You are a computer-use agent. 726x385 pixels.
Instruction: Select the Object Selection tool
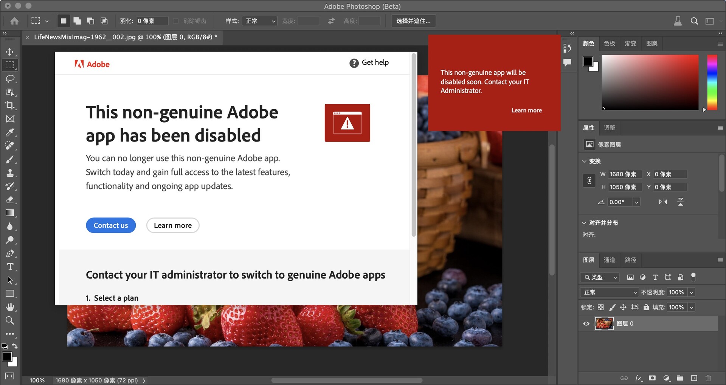tap(10, 92)
